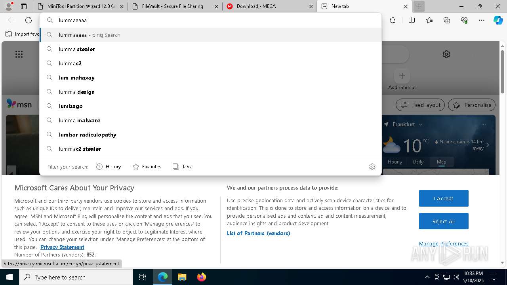The image size is (507, 285).
Task: Open the Copilot icon
Action: [498, 20]
